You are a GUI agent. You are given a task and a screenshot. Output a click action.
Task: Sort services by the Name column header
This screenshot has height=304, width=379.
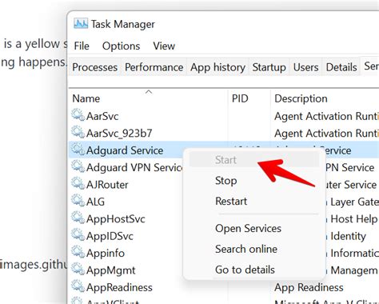pos(148,98)
